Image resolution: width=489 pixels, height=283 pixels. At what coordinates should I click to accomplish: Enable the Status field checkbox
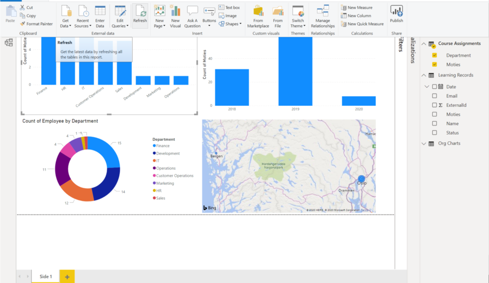[435, 133]
